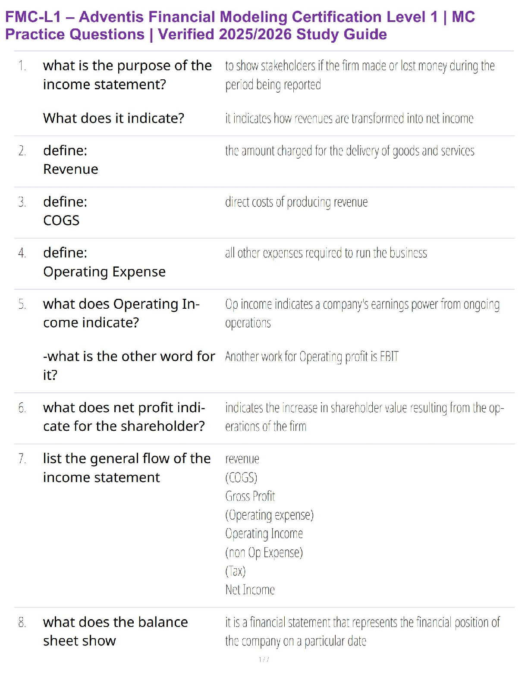Click 'Gross Profit' in the income statement flow
The width and height of the screenshot is (528, 683).
pos(250,496)
